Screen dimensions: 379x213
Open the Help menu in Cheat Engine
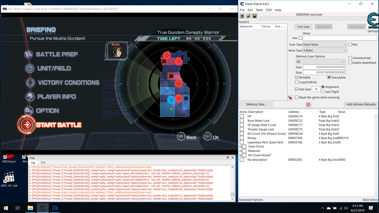(278, 10)
